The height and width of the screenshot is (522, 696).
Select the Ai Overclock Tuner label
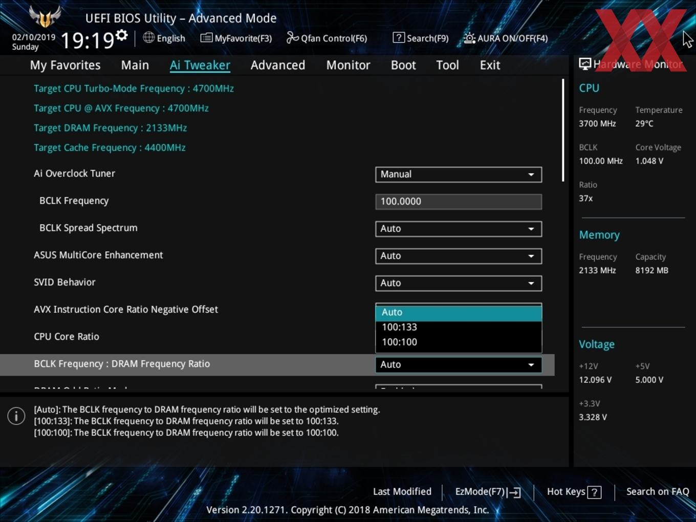click(75, 173)
